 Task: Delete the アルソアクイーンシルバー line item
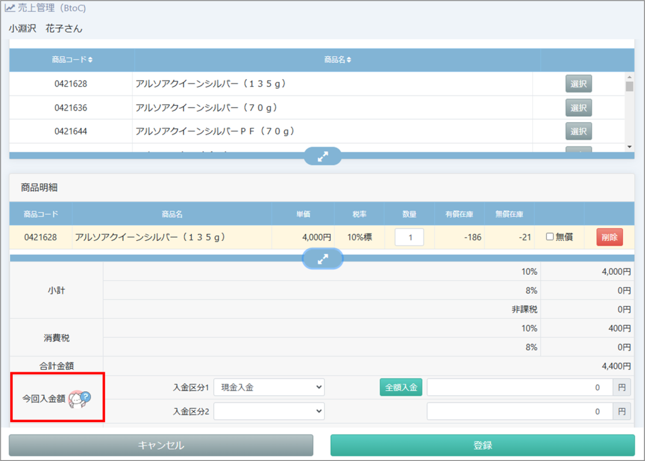609,237
